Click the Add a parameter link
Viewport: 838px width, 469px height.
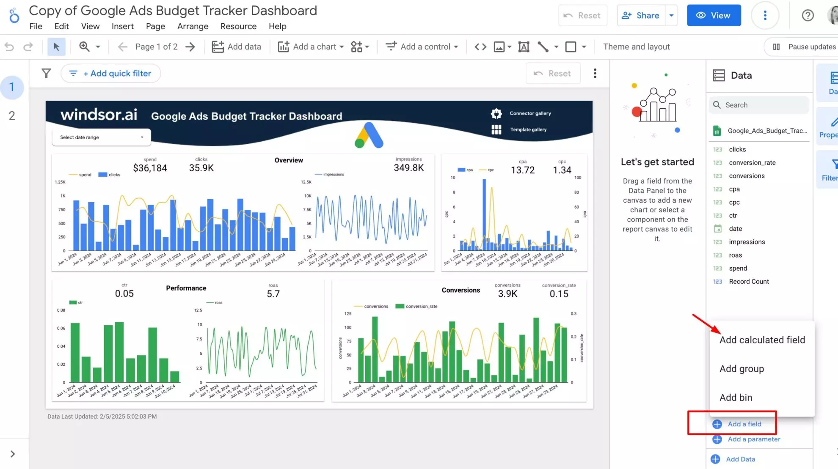pyautogui.click(x=754, y=439)
